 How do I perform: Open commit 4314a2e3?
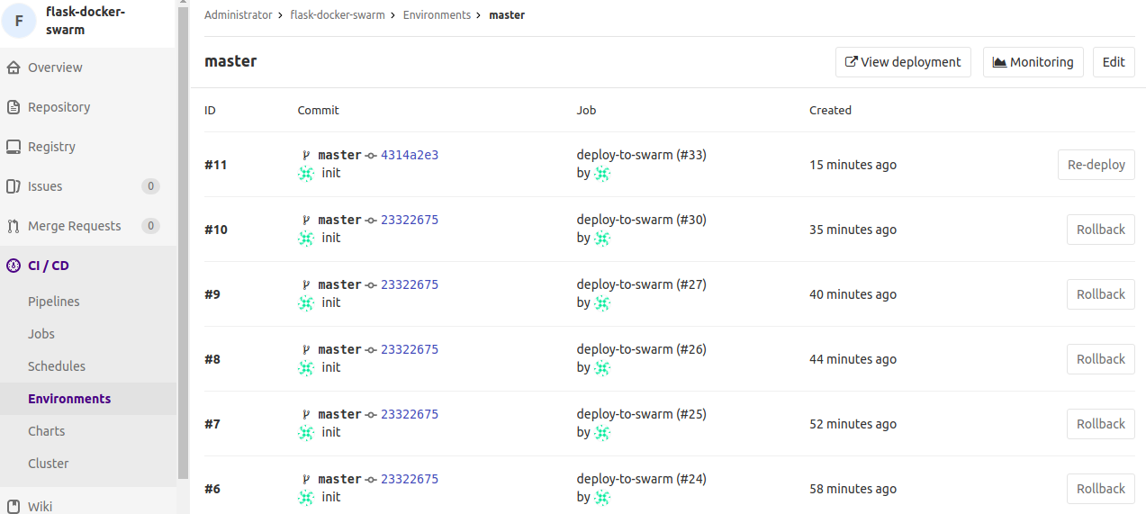(410, 155)
